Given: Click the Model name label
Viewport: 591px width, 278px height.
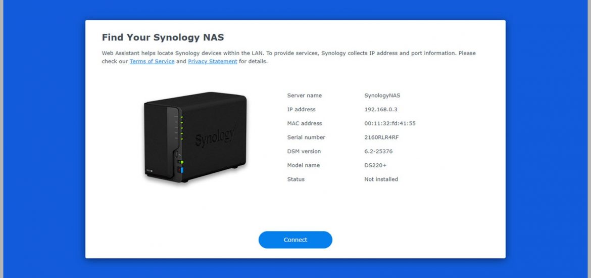Looking at the screenshot, I should [x=304, y=165].
